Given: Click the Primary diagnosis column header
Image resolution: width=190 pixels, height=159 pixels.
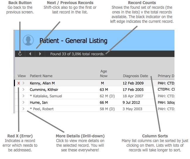Looking at the screenshot, I should (166, 76).
